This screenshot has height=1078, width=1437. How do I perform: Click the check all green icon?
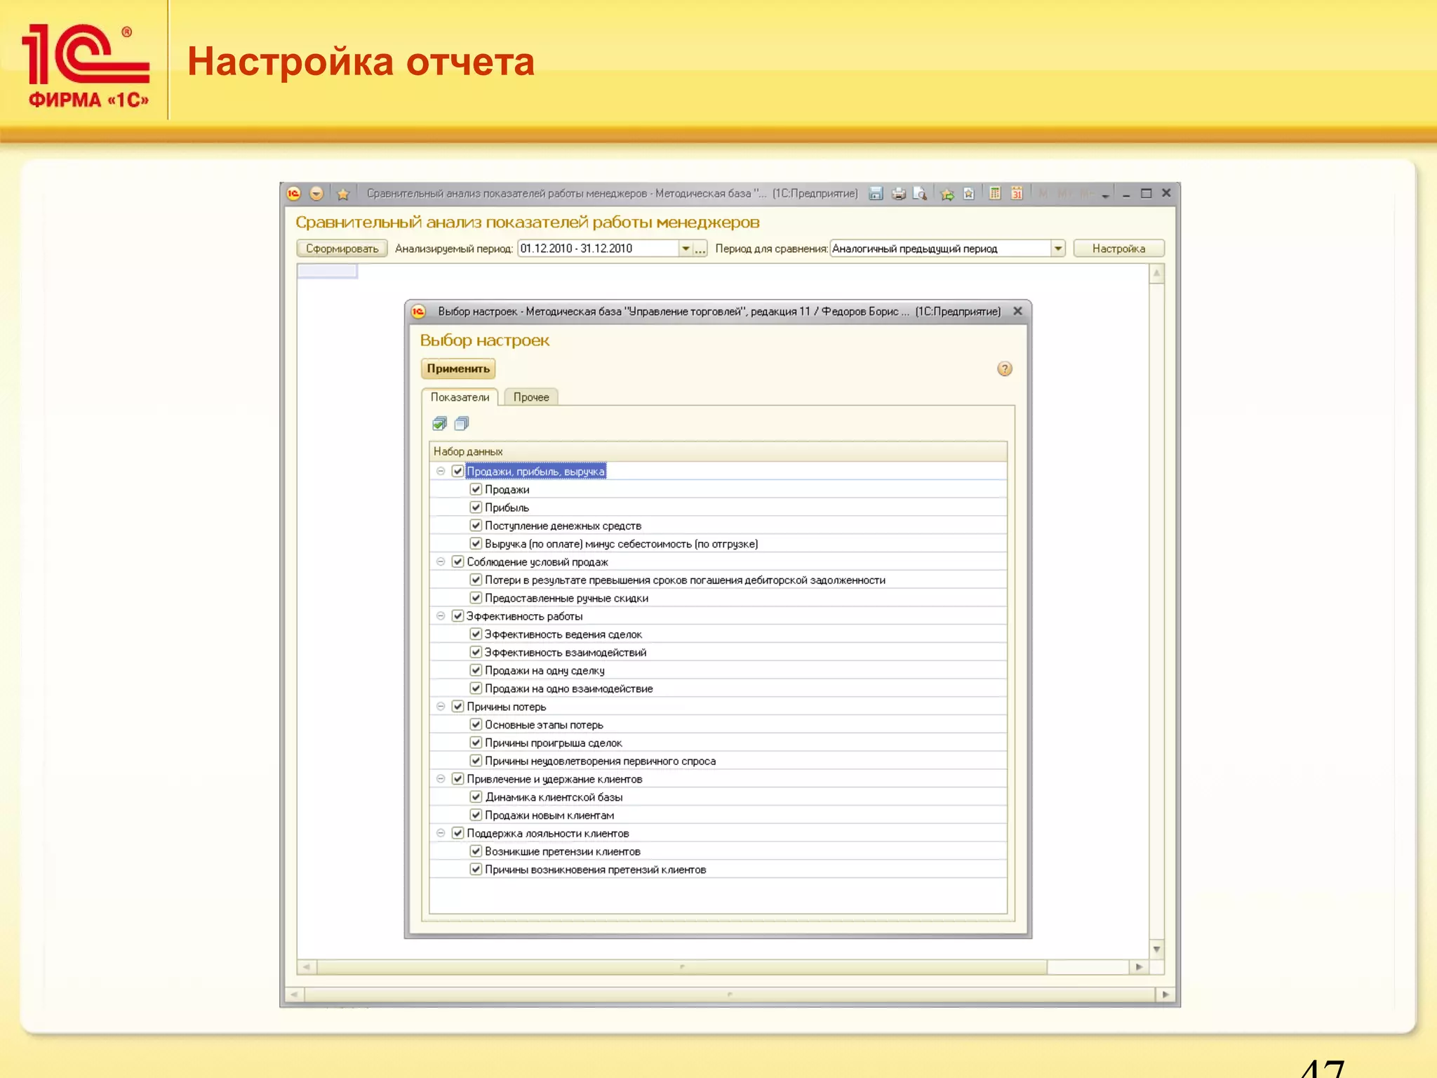[440, 423]
